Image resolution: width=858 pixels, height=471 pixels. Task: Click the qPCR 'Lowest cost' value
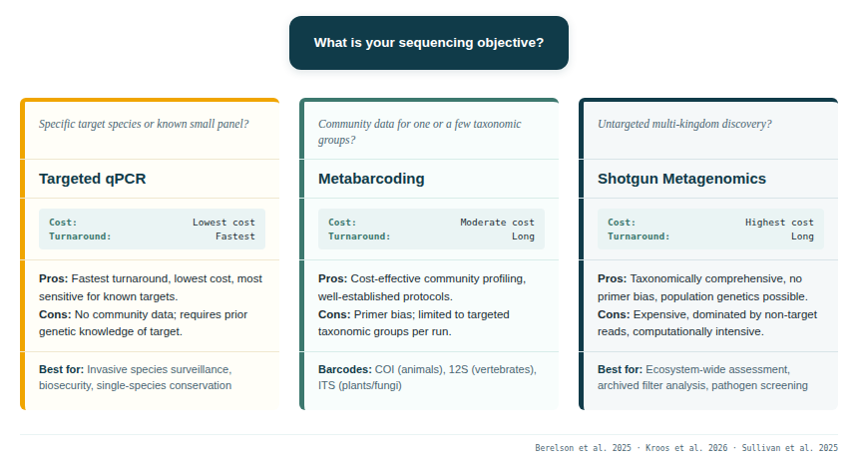click(223, 223)
